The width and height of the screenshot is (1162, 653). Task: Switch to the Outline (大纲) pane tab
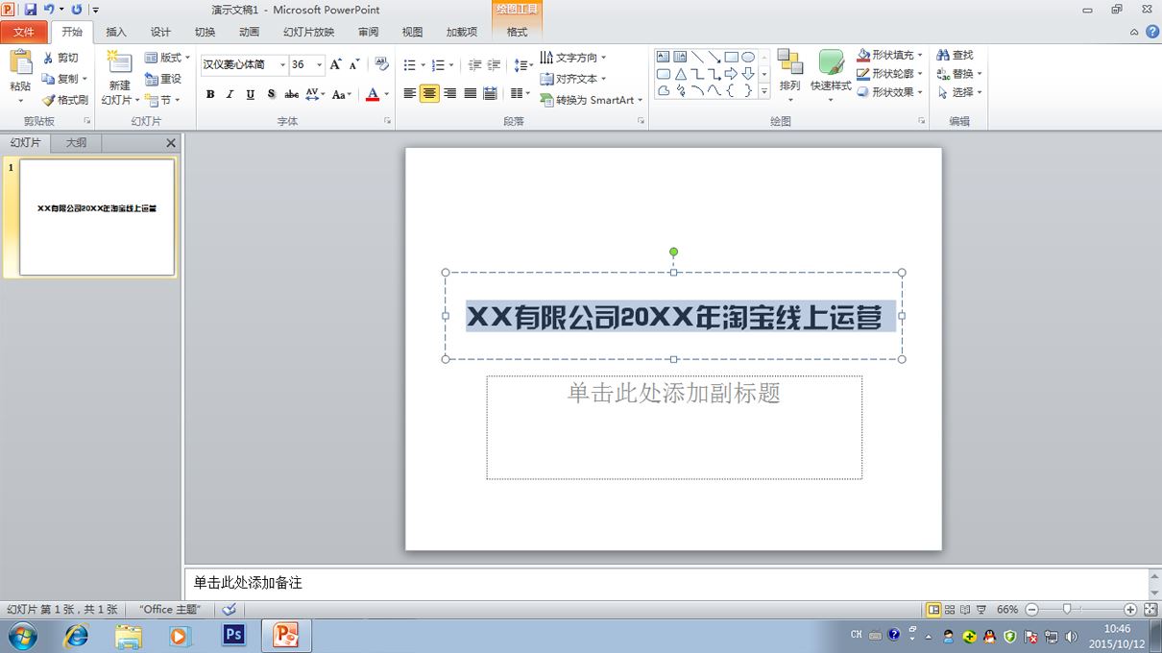76,143
